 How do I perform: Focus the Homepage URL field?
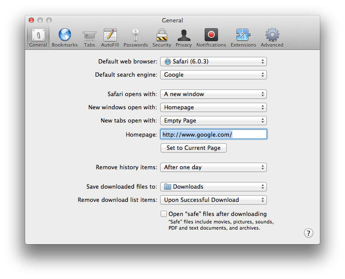pos(214,134)
